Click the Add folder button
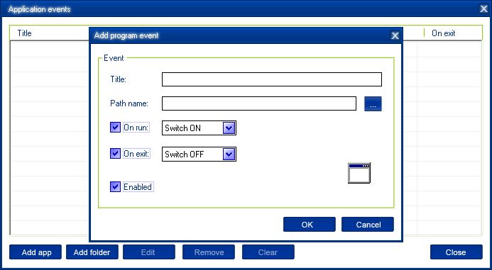Image resolution: width=492 pixels, height=270 pixels. point(92,252)
